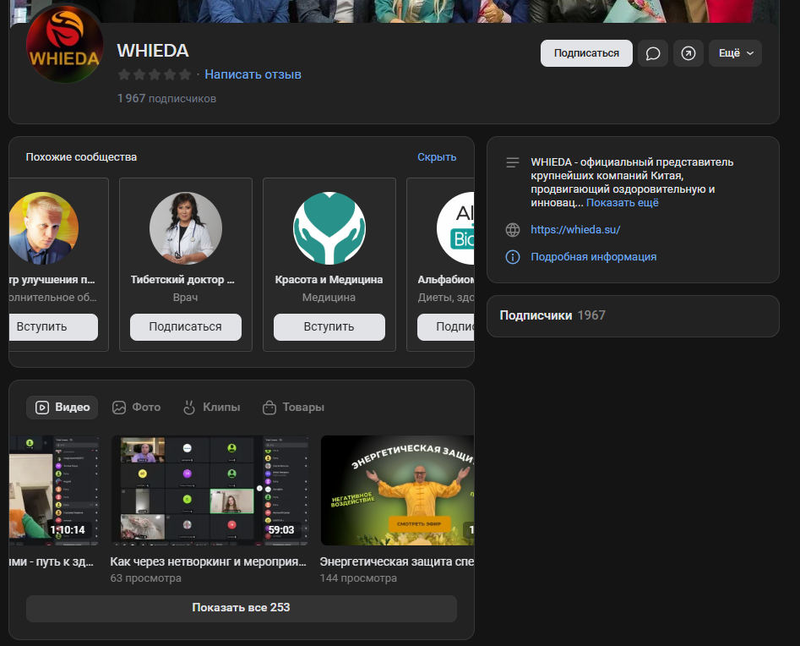Click Показать все 253 button
The width and height of the screenshot is (800, 646).
point(242,608)
